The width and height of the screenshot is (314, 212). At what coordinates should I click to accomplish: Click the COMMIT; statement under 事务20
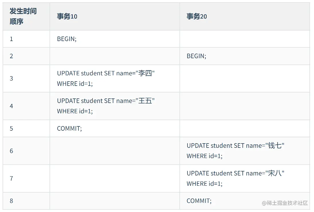tap(199, 201)
